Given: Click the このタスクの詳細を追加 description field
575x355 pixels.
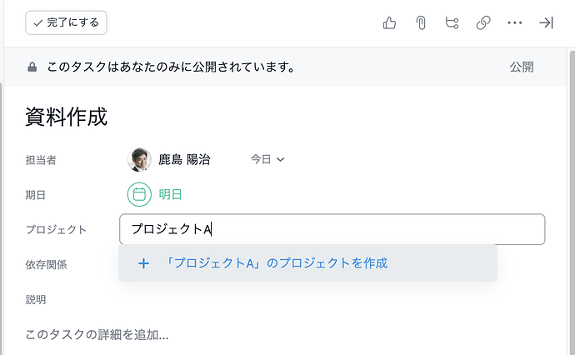Looking at the screenshot, I should click(x=97, y=335).
